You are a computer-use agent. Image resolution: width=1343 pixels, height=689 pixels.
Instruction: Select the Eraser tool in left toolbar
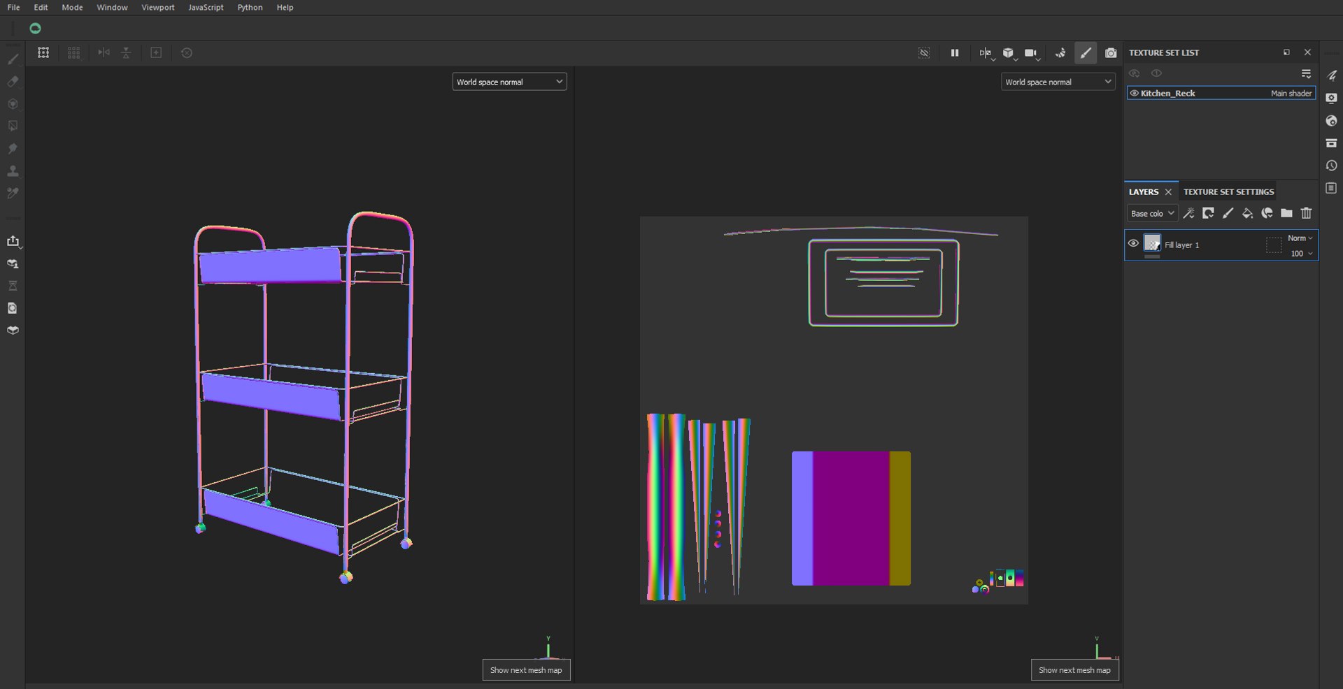tap(13, 82)
